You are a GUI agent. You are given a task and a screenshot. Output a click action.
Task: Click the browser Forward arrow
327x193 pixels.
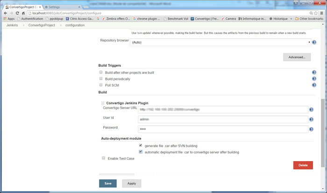[12, 13]
